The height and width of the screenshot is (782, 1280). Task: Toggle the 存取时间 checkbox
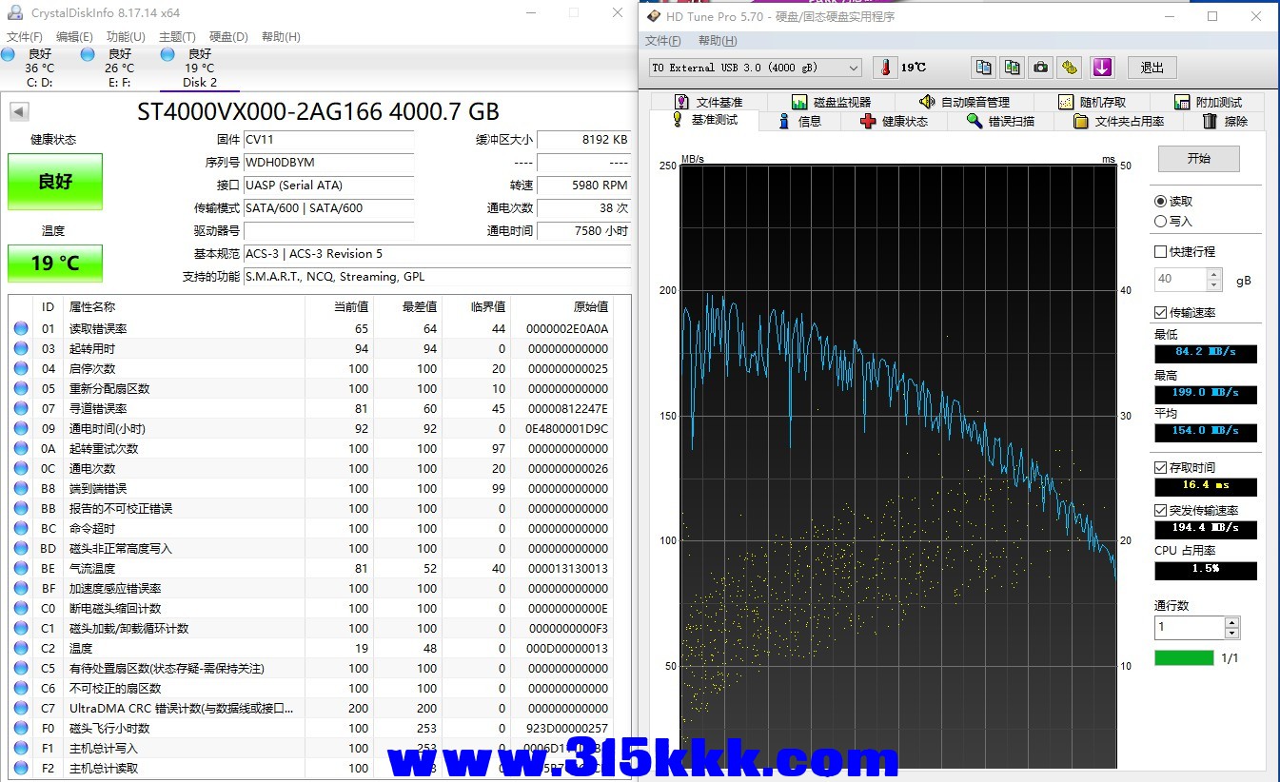click(1160, 468)
